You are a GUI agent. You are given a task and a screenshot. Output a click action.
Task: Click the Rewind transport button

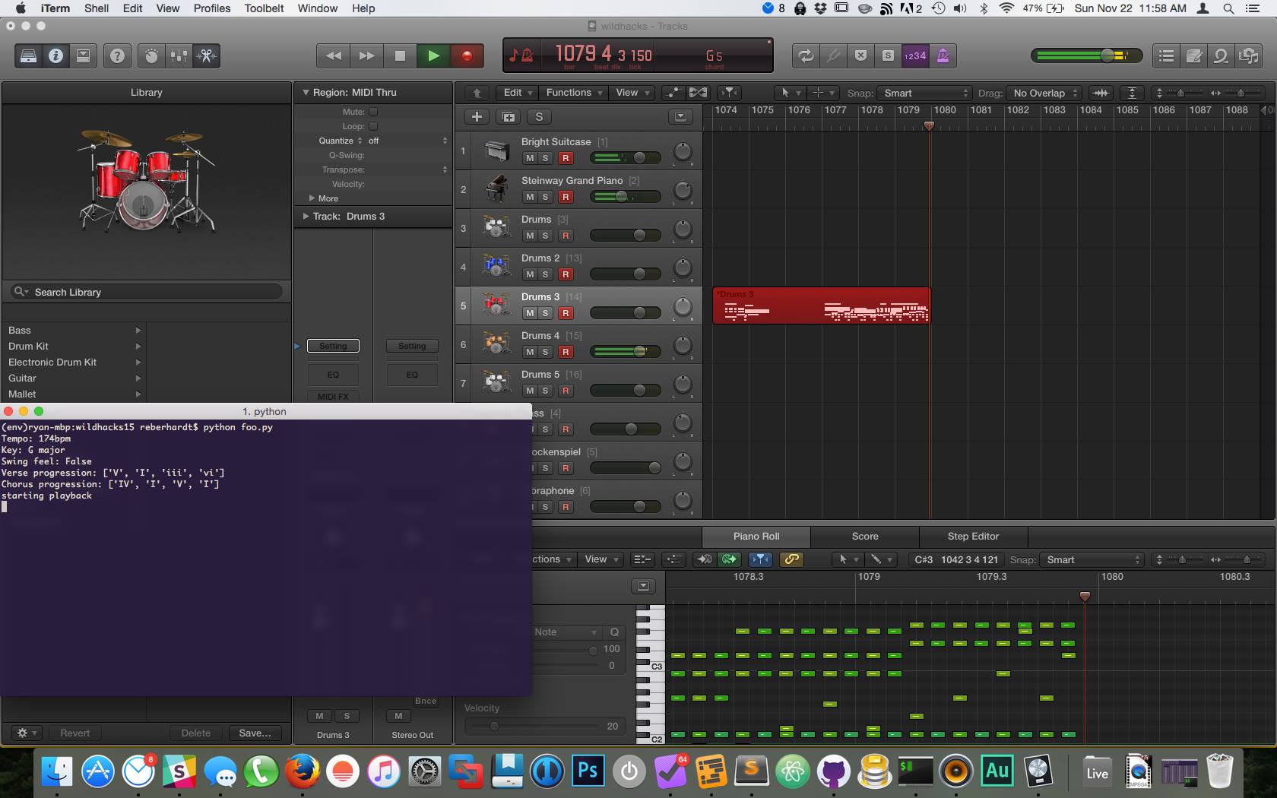point(333,55)
